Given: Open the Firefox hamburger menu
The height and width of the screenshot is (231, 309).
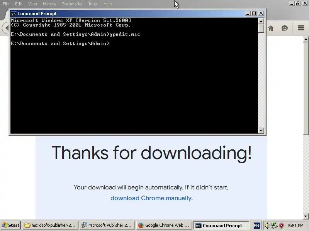Looking at the screenshot, I should click(x=301, y=28).
